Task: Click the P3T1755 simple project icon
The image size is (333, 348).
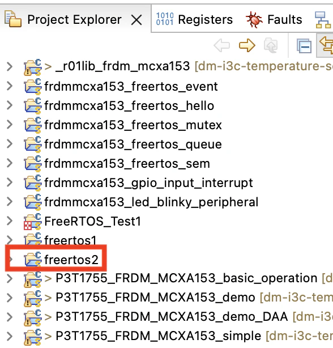Action: click(33, 337)
